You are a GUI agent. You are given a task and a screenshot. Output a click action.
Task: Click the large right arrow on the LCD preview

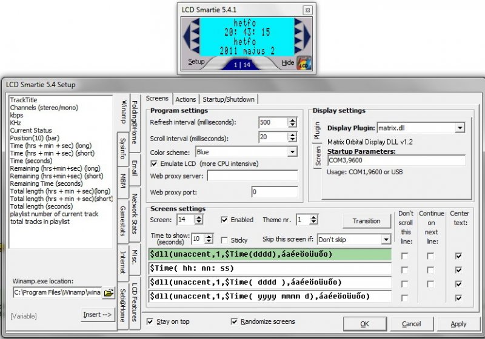307,36
